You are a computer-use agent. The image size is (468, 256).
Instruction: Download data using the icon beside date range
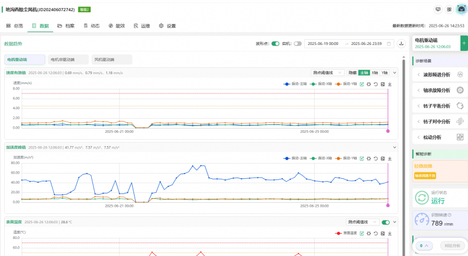pos(401,43)
